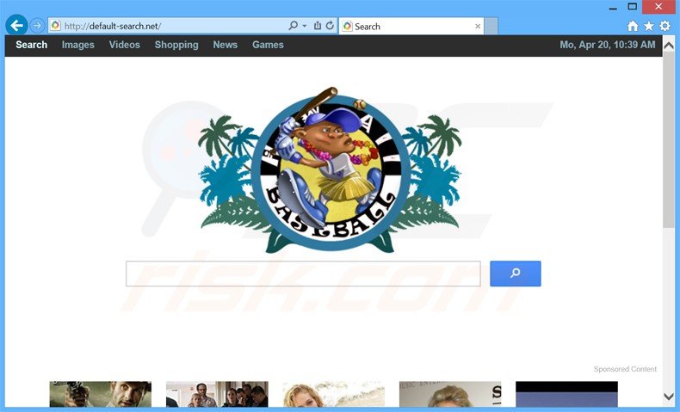Close the Search tab
680x412 pixels.
[478, 27]
